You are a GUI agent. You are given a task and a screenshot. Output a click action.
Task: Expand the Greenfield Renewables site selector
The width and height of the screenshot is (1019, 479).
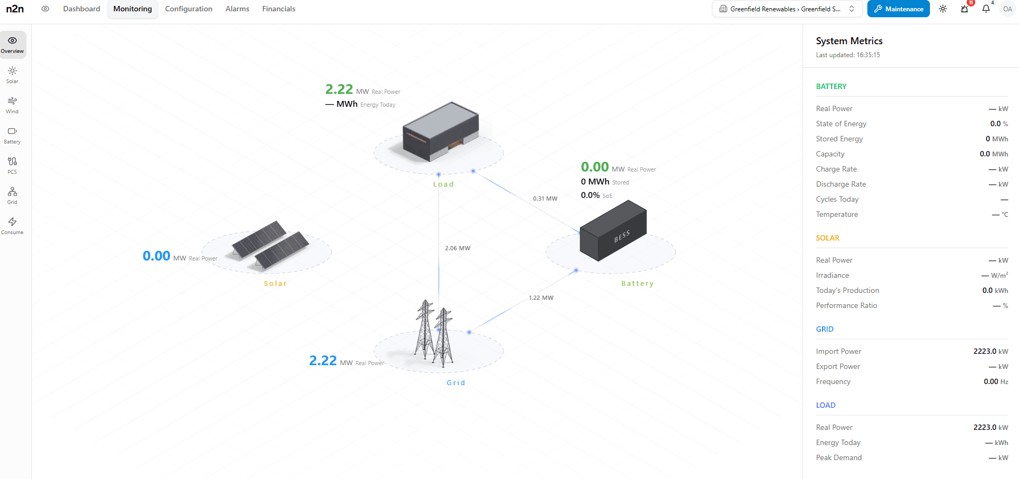(x=787, y=9)
